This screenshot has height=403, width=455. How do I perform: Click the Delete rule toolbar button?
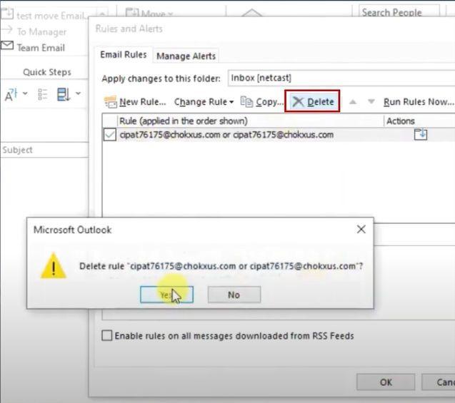(312, 101)
